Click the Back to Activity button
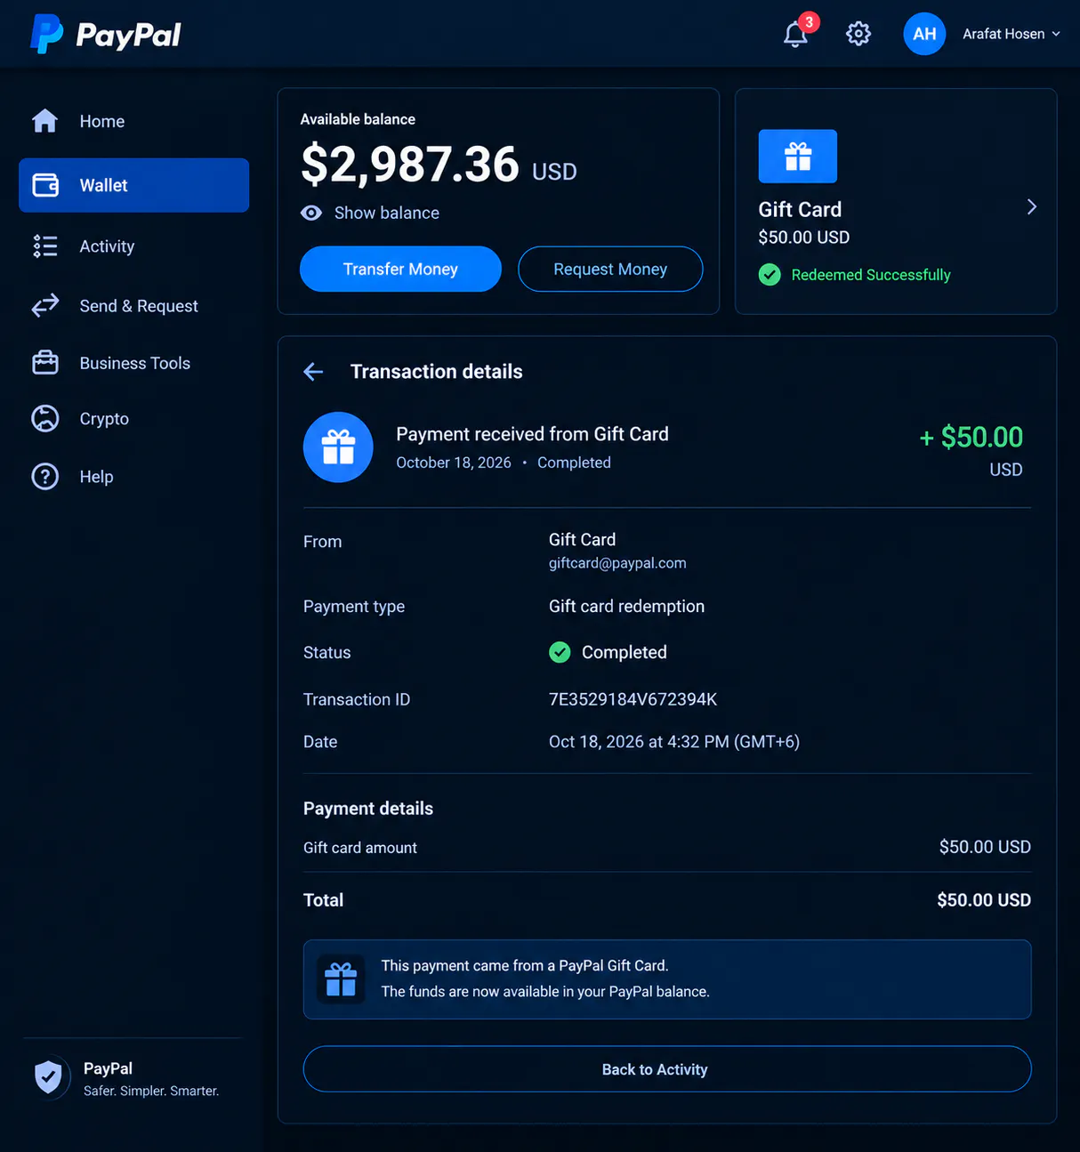 [667, 1069]
